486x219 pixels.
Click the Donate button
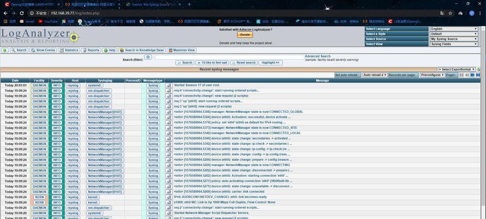(245, 34)
